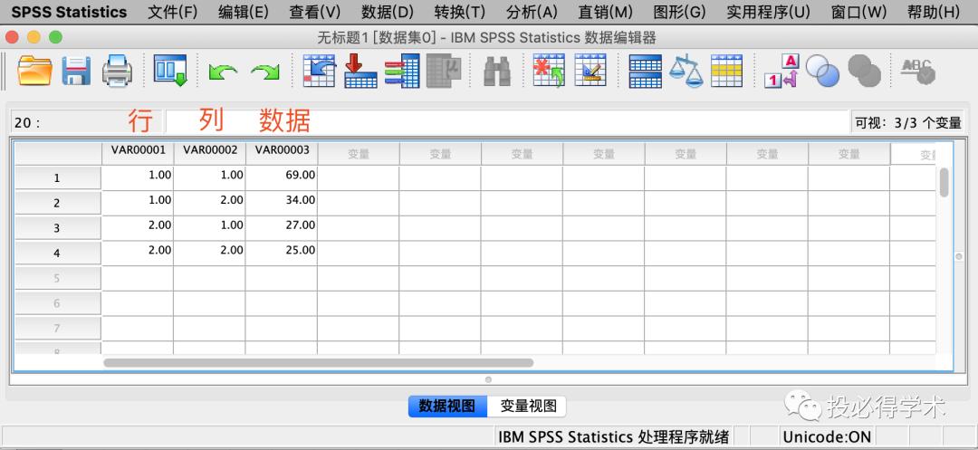Recall recently used dialogs icon

(x=170, y=71)
